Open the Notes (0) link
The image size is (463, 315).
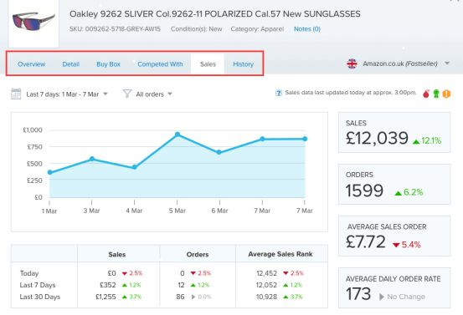tap(307, 29)
